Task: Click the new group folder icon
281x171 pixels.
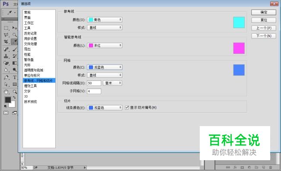Action: pos(256,168)
